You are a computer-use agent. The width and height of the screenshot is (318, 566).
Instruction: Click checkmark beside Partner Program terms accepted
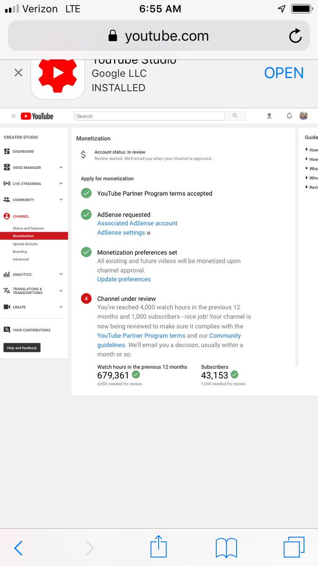(86, 193)
